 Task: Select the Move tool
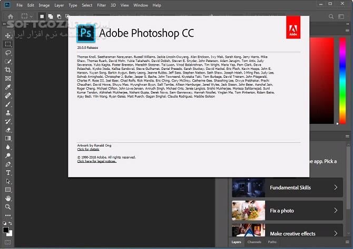(8, 36)
